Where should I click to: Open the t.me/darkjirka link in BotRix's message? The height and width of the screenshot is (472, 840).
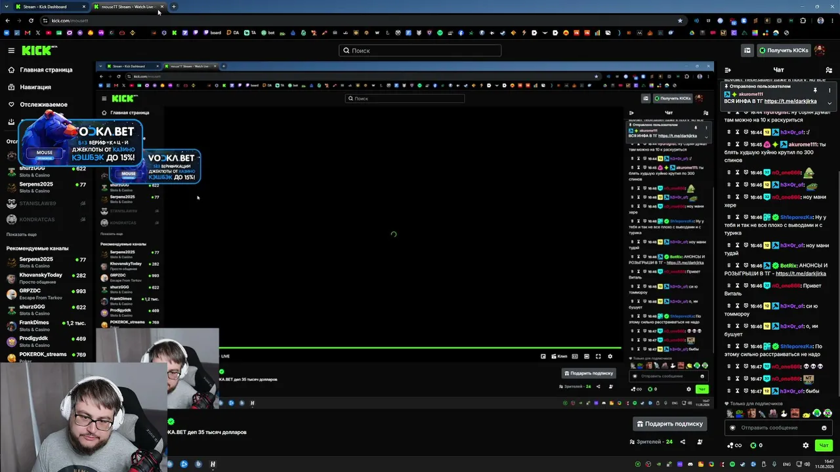tap(800, 273)
